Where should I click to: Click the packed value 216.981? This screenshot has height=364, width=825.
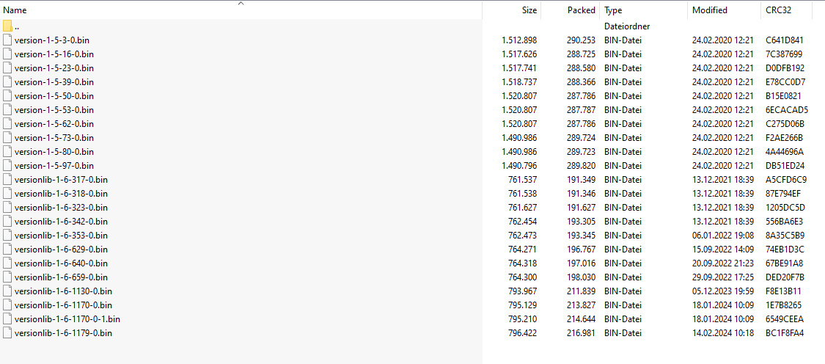[x=581, y=333]
